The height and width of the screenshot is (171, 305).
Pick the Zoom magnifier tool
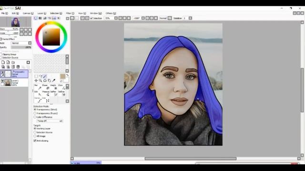(x=41, y=80)
